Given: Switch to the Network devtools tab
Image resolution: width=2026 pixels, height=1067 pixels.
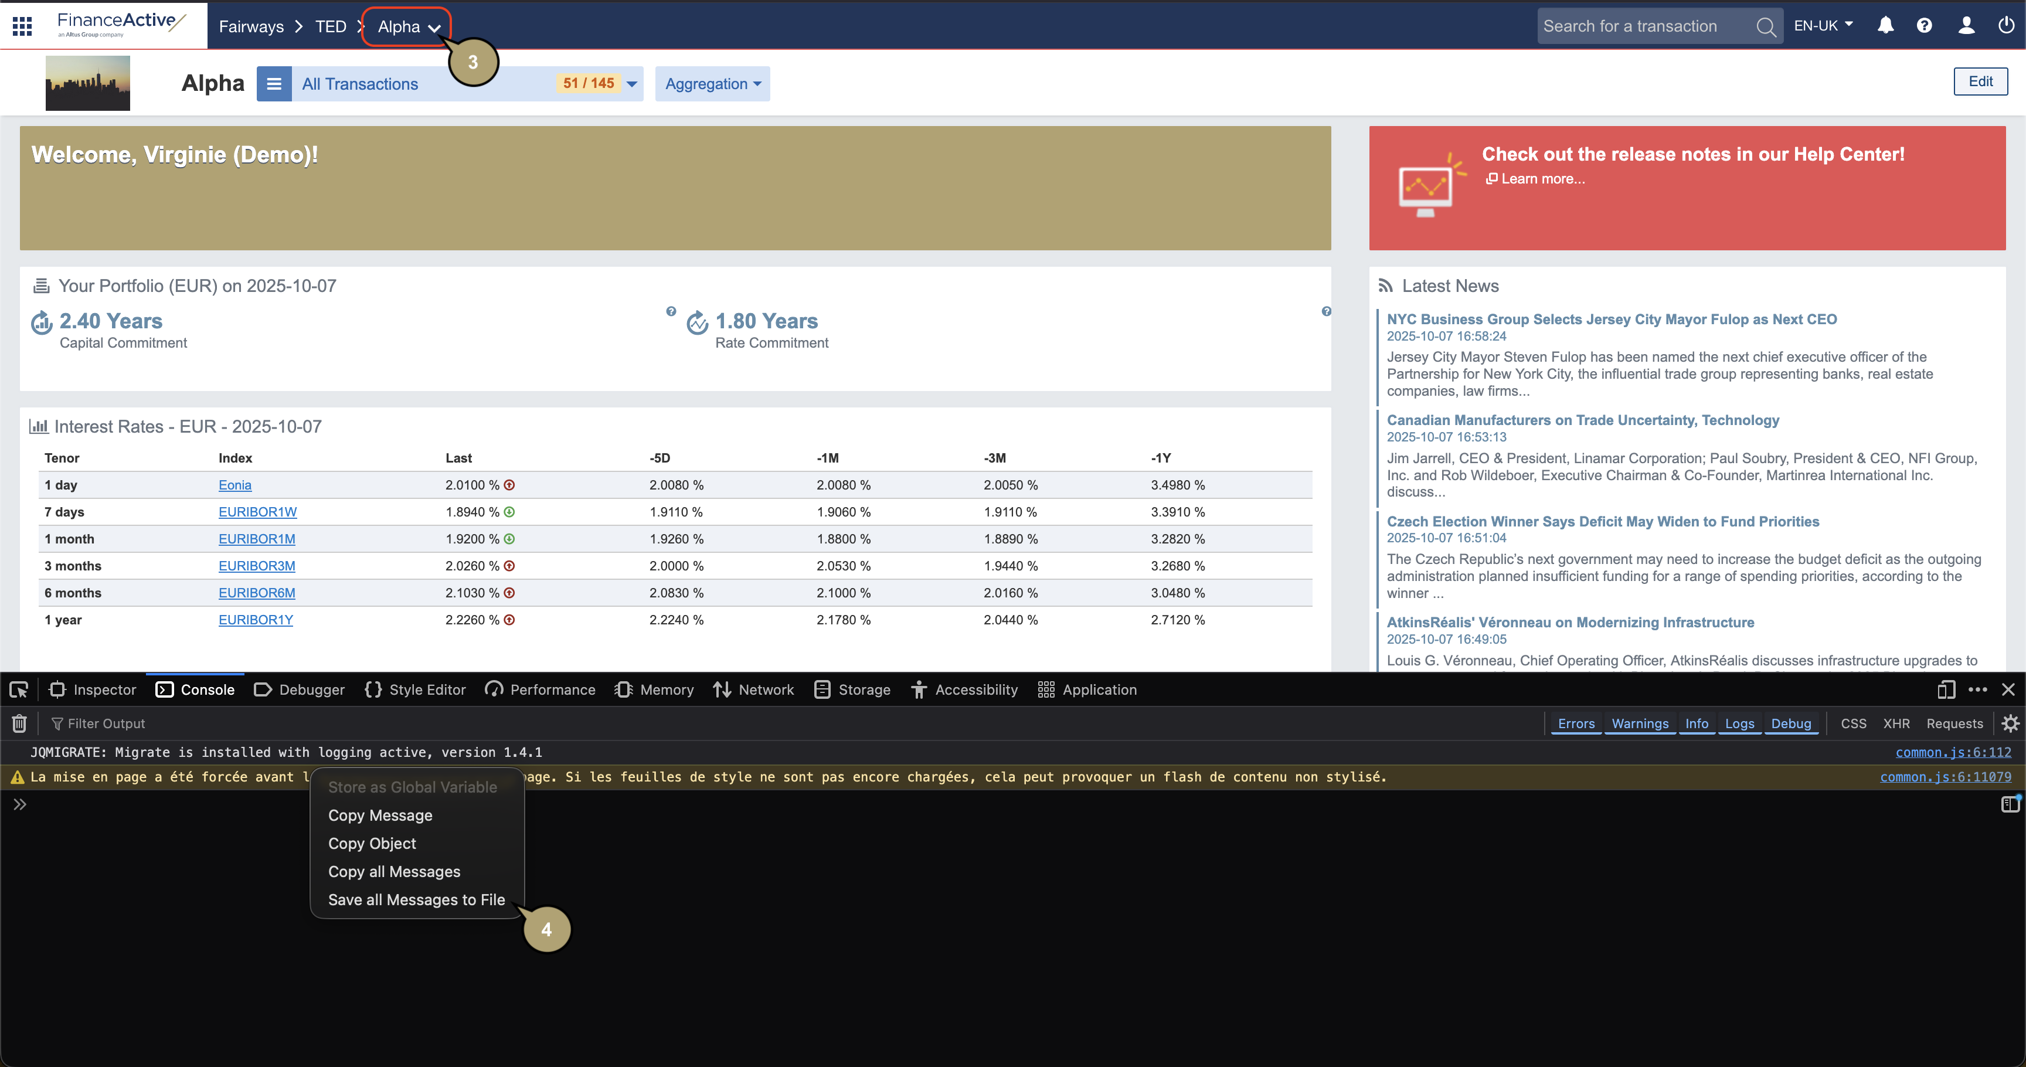Looking at the screenshot, I should pos(753,689).
